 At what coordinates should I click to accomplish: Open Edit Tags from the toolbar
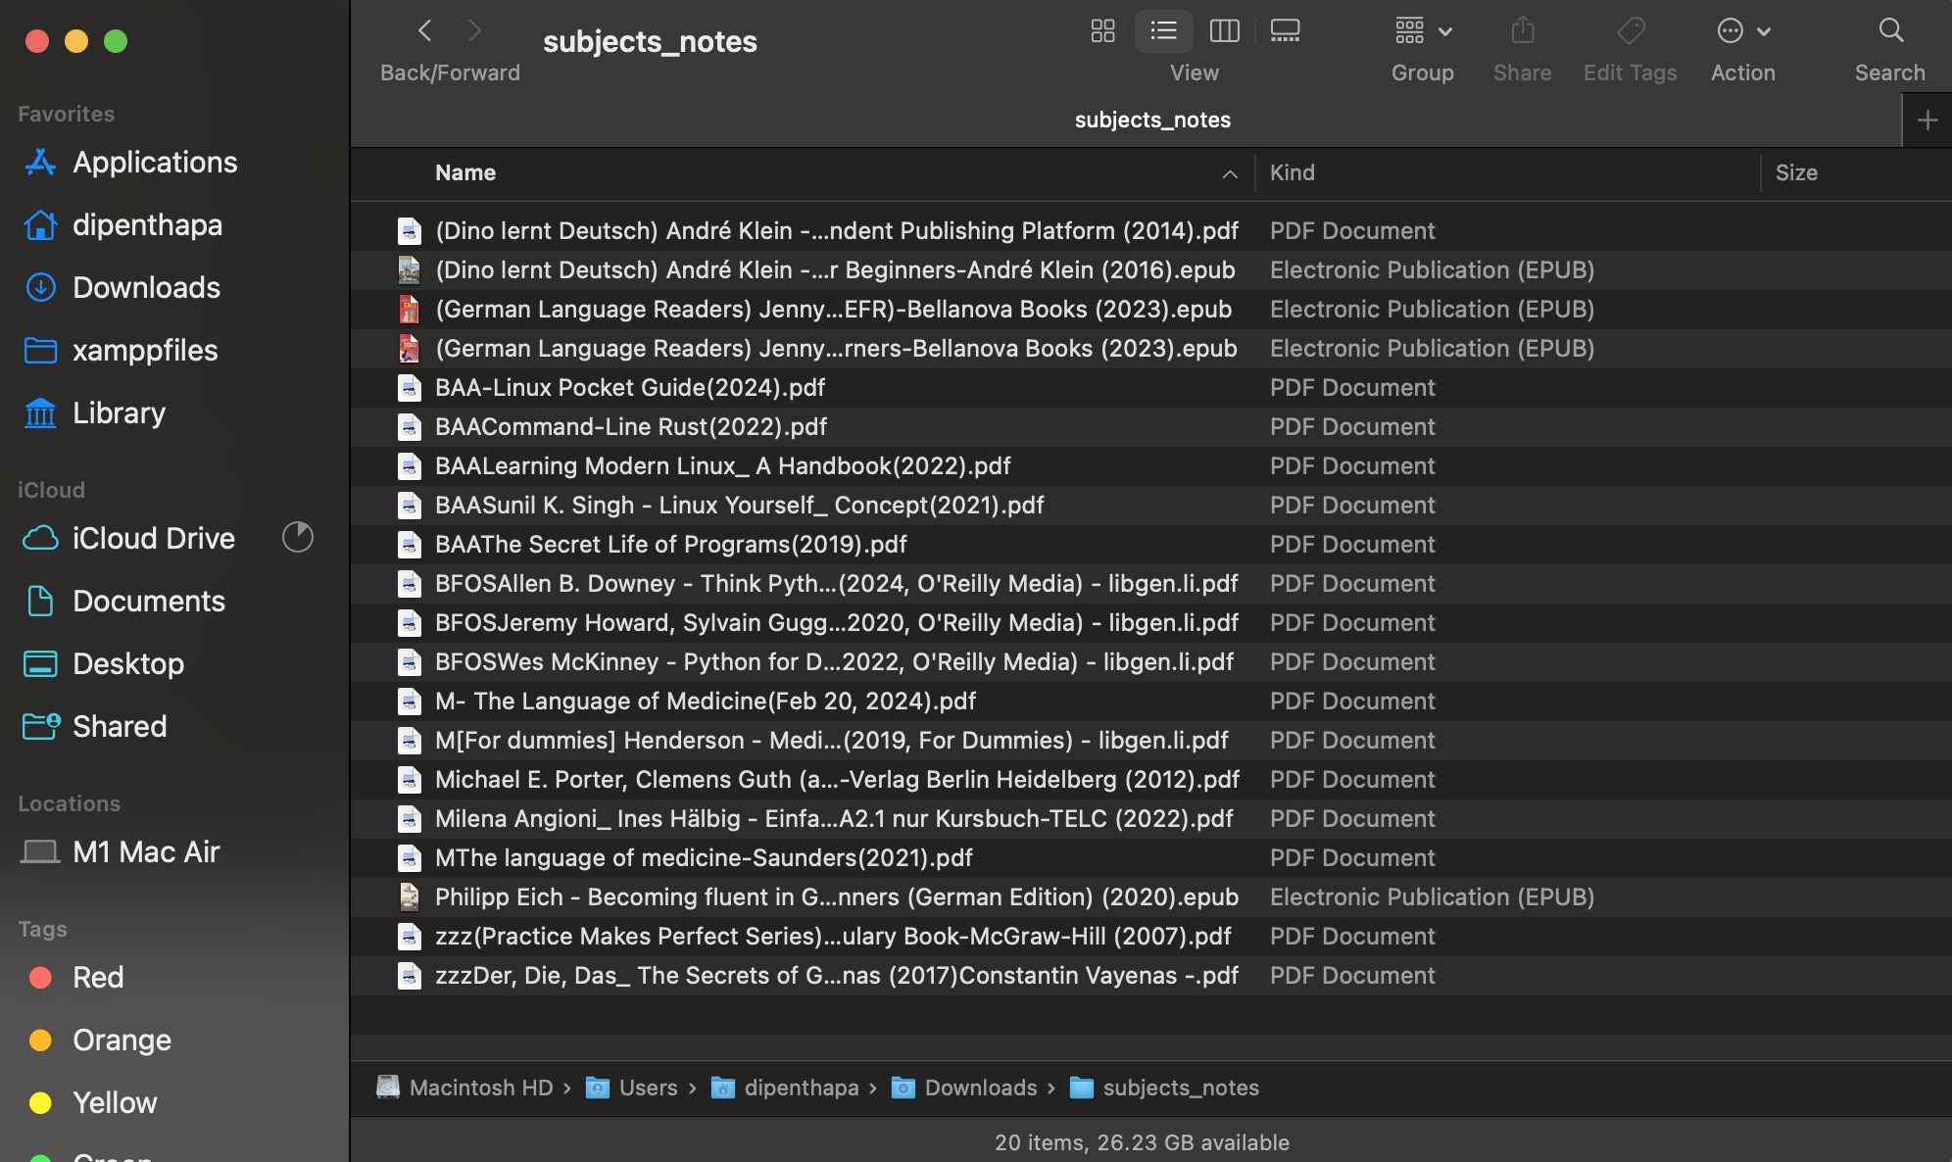(1630, 31)
